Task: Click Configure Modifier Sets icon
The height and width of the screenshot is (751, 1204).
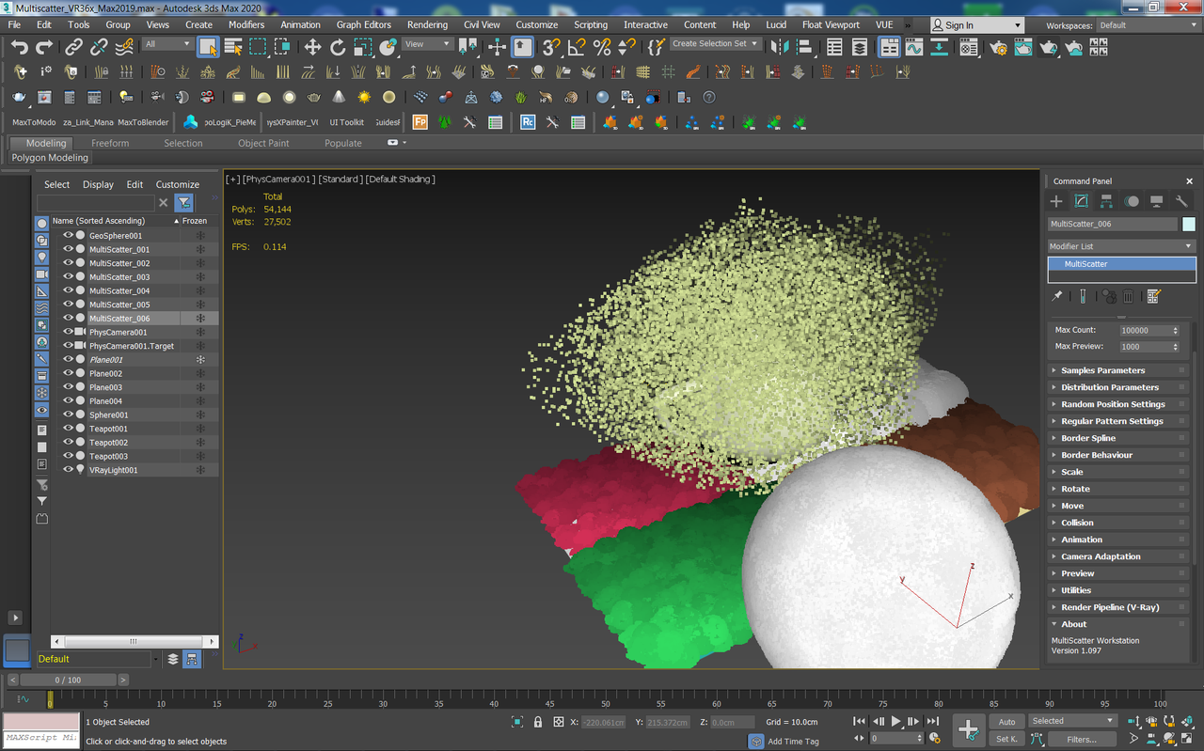Action: tap(1153, 296)
